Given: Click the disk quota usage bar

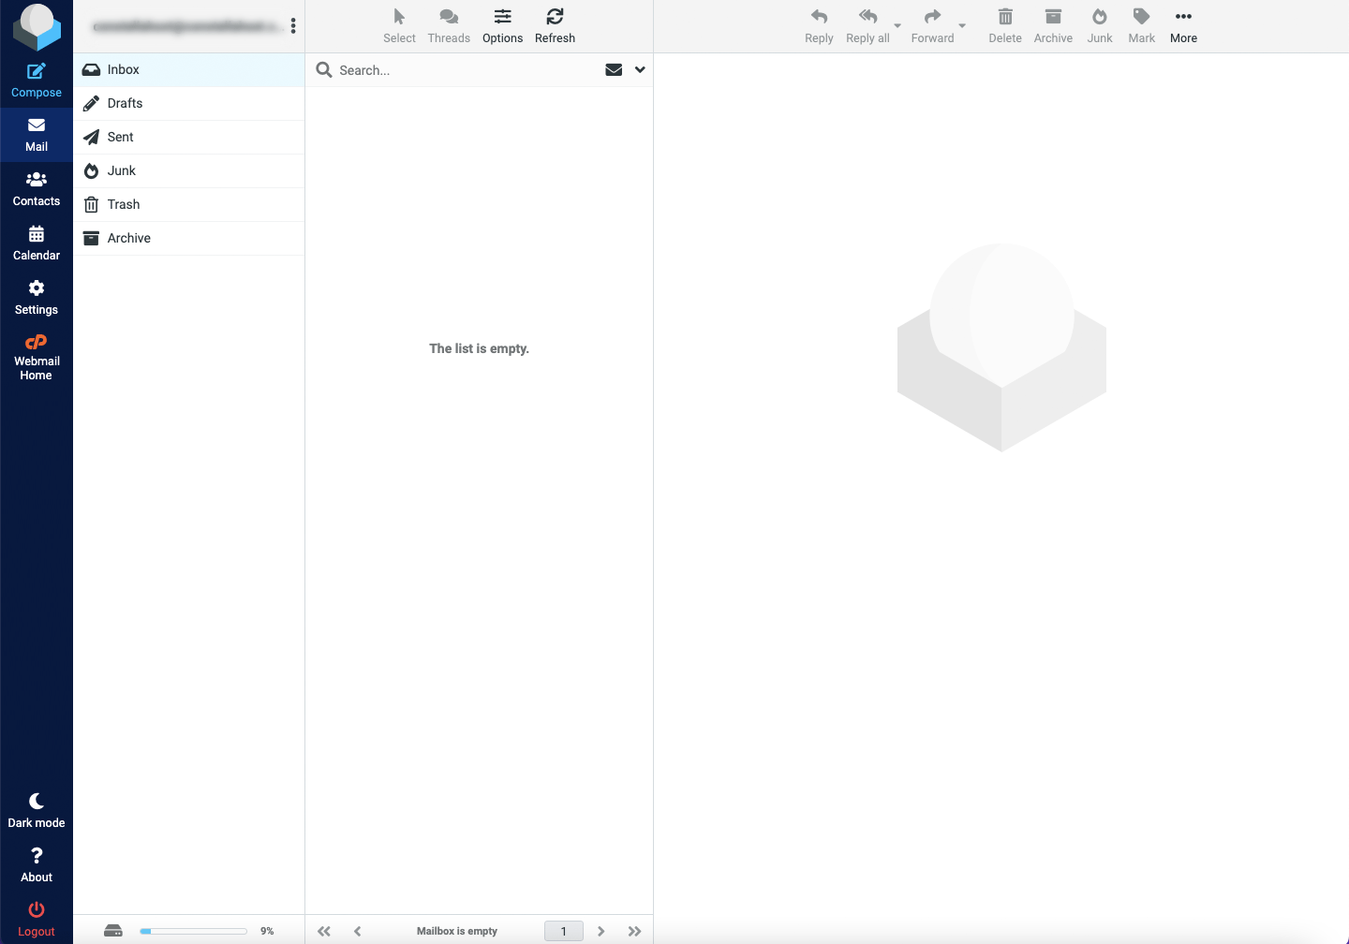Looking at the screenshot, I should 193,931.
